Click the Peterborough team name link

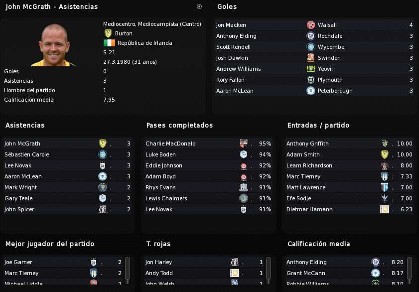coord(335,91)
